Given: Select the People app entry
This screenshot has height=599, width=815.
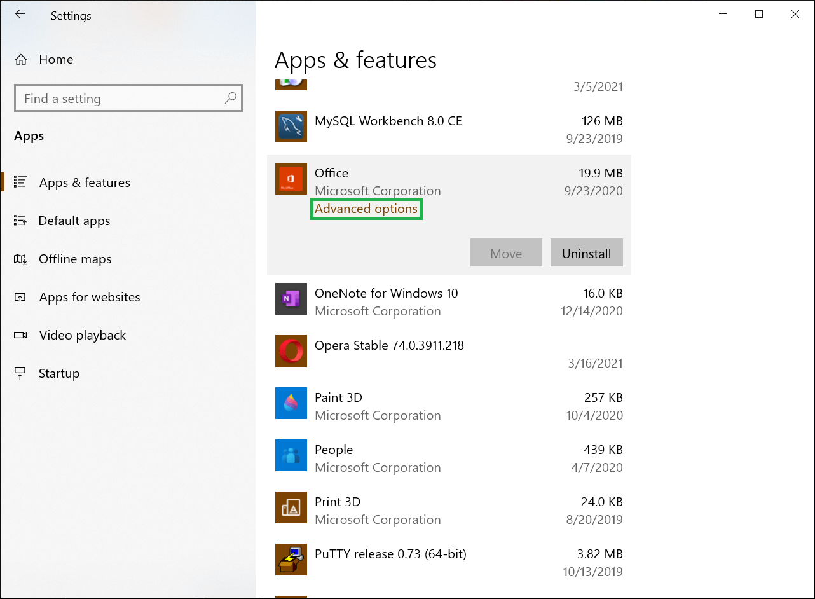Looking at the screenshot, I should point(449,458).
